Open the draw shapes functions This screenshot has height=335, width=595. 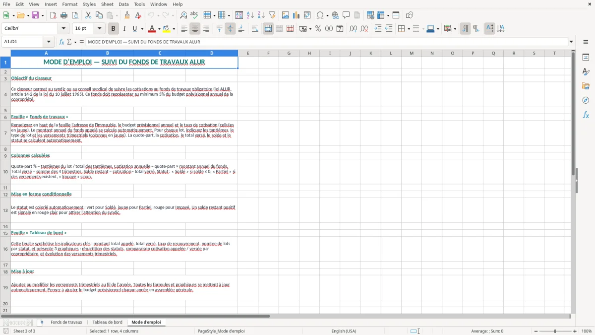[410, 15]
